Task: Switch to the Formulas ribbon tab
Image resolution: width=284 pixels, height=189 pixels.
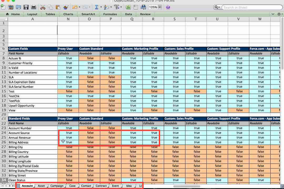Action: pyautogui.click(x=110, y=14)
